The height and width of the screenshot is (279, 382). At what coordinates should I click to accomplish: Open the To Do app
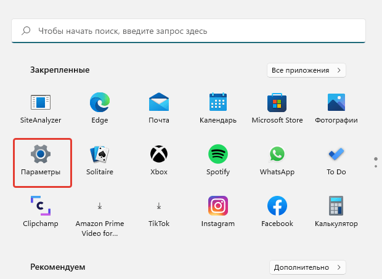(x=336, y=160)
